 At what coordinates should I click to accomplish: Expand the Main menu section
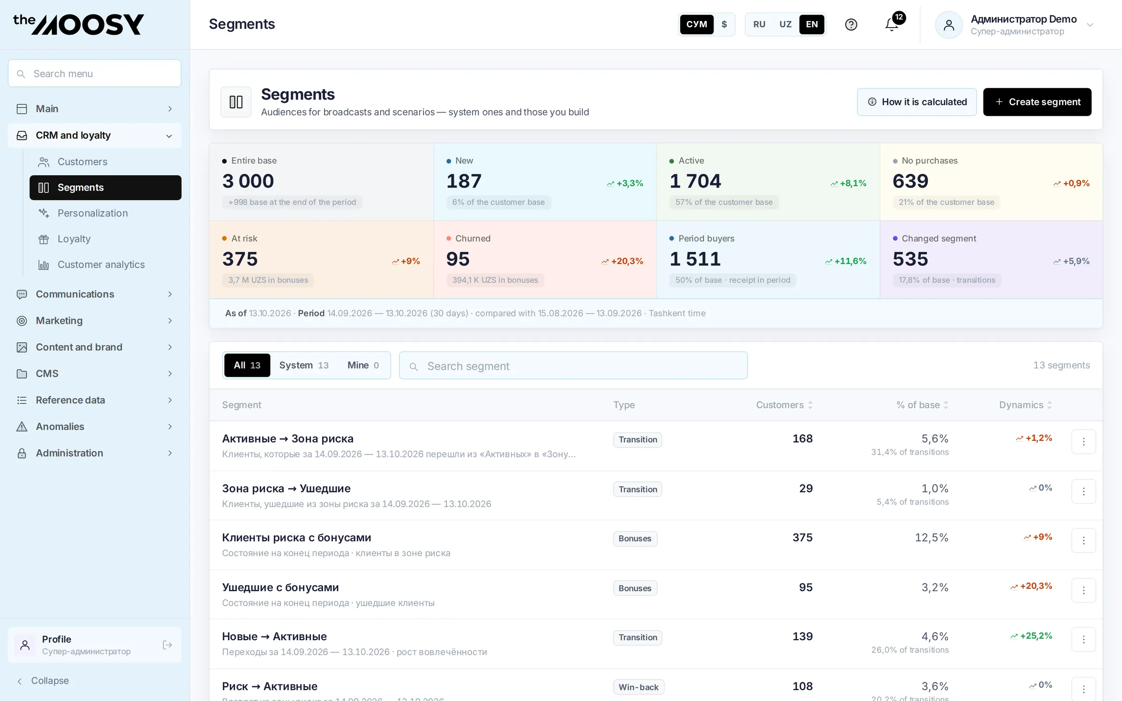94,109
